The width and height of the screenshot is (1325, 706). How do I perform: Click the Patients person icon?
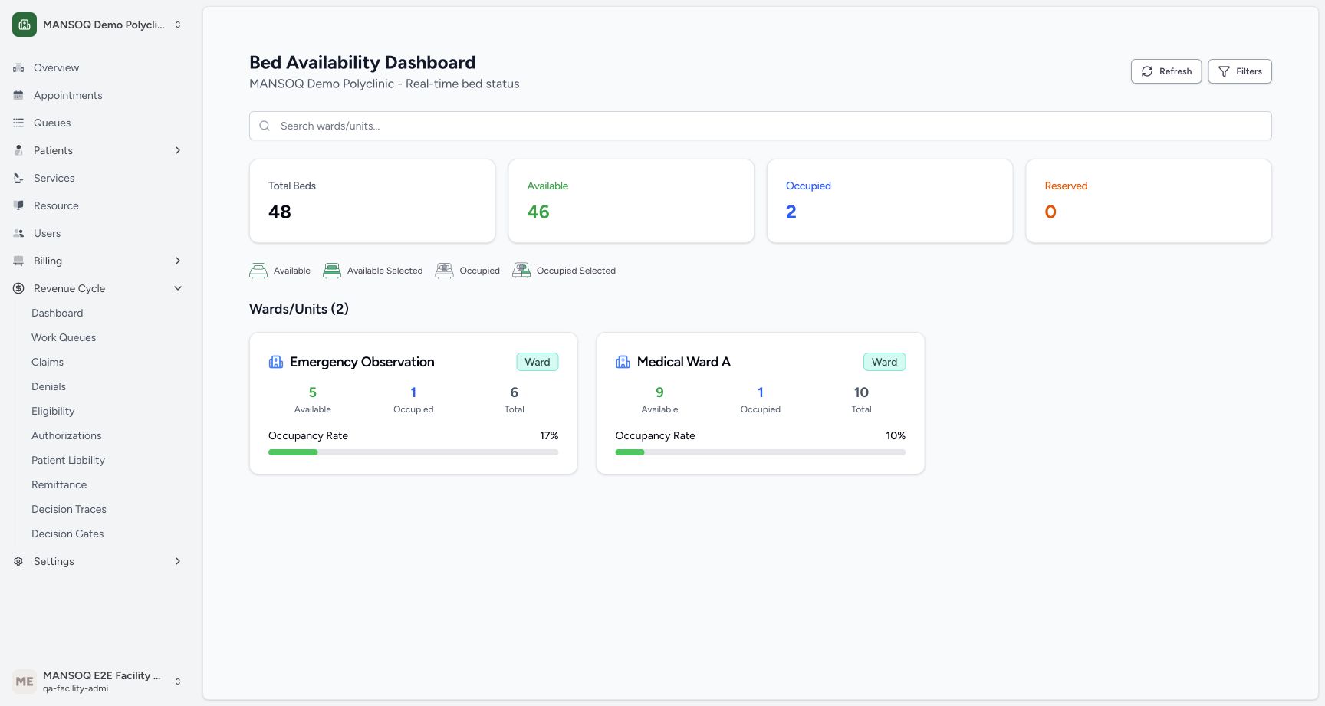coord(18,150)
